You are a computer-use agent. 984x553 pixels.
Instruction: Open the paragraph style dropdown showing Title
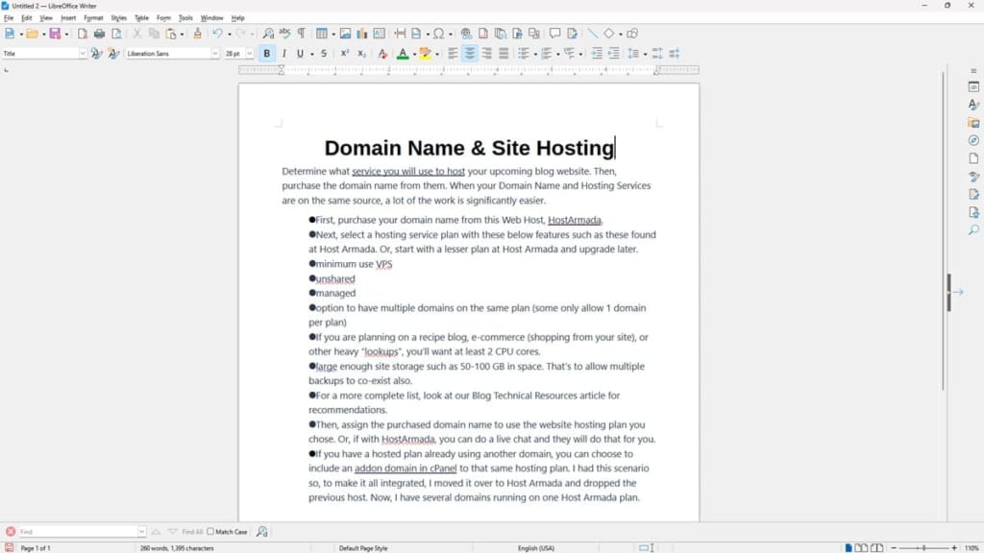(x=83, y=54)
